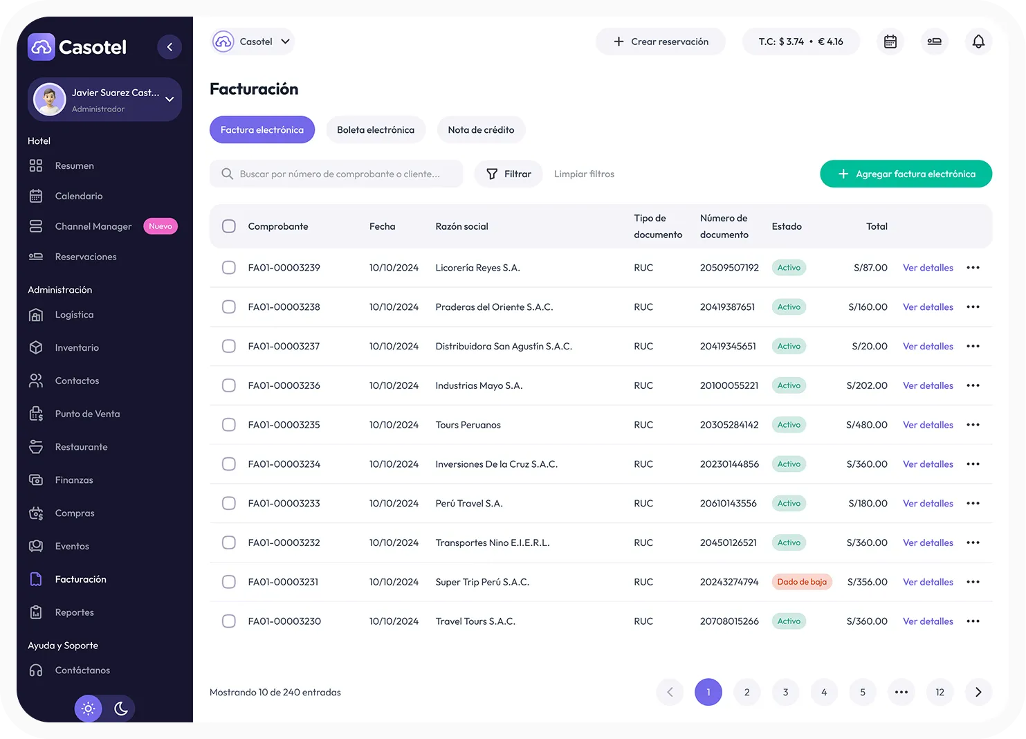
Task: Switch to Nota de crédito tab
Action: click(481, 130)
